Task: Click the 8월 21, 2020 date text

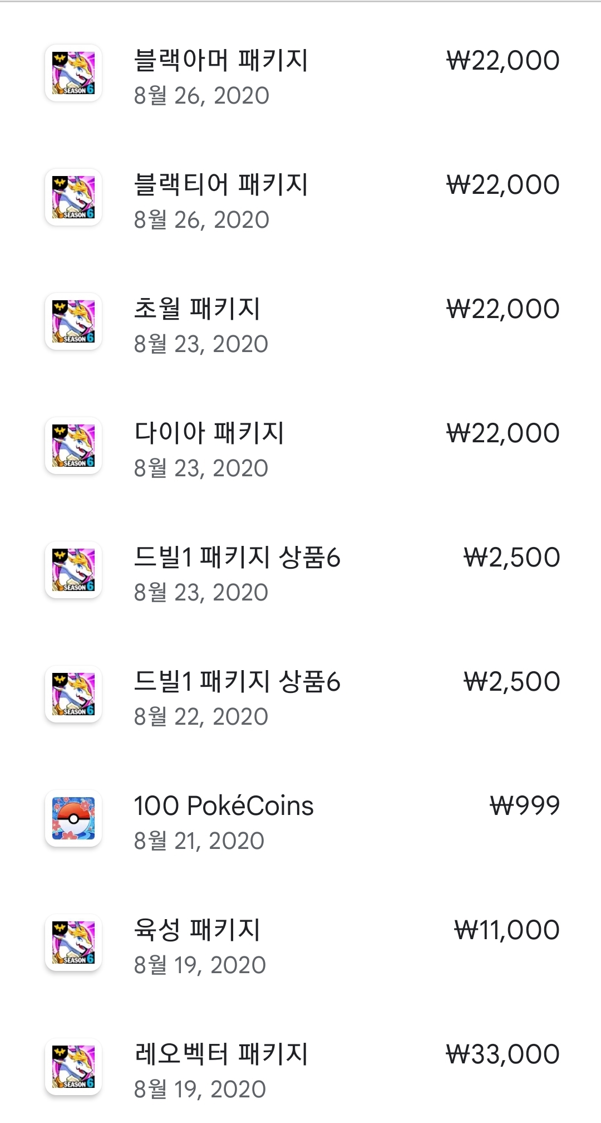Action: click(199, 841)
